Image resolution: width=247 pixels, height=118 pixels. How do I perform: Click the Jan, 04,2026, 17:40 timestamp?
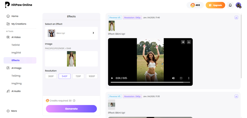pos(151,18)
